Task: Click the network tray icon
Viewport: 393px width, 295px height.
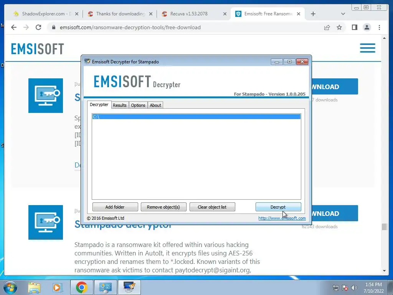Action: [x=335, y=288]
